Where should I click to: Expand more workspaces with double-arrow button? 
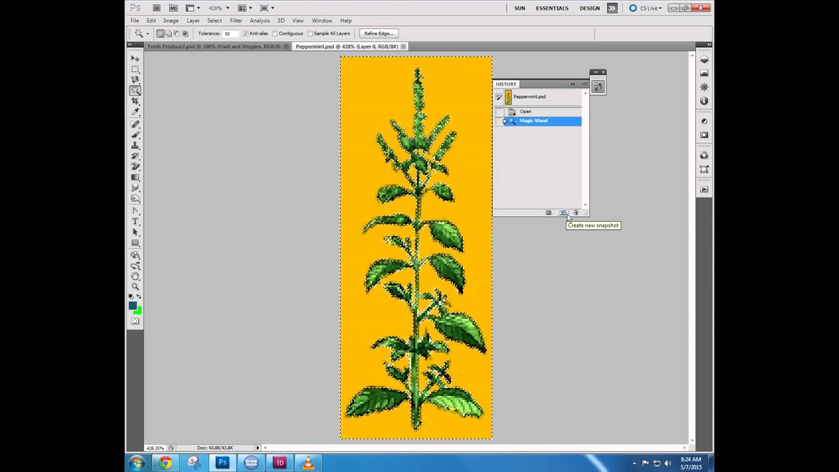pos(612,8)
